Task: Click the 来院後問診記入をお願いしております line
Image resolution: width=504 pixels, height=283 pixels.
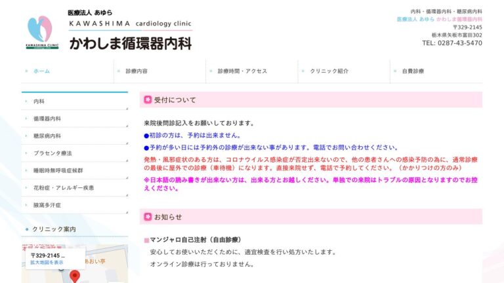Action: pos(199,123)
